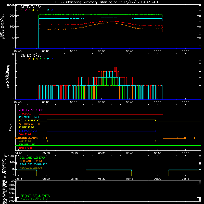Select magenta detector 2 in rear segments legend

tap(26, 59)
